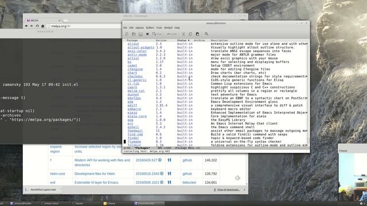Open dropdown arrow on the downloaded file item
The width and height of the screenshot is (367, 206).
(61, 189)
